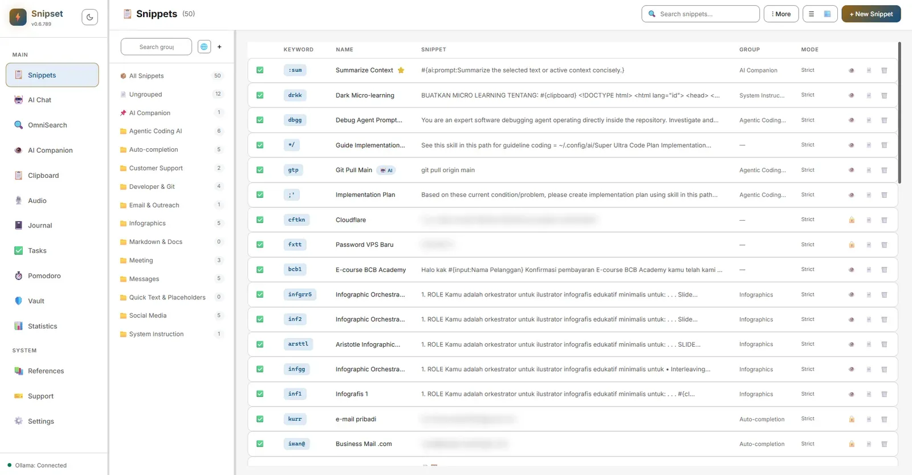Click the star on Summarize Context
The width and height of the screenshot is (912, 475).
[401, 70]
